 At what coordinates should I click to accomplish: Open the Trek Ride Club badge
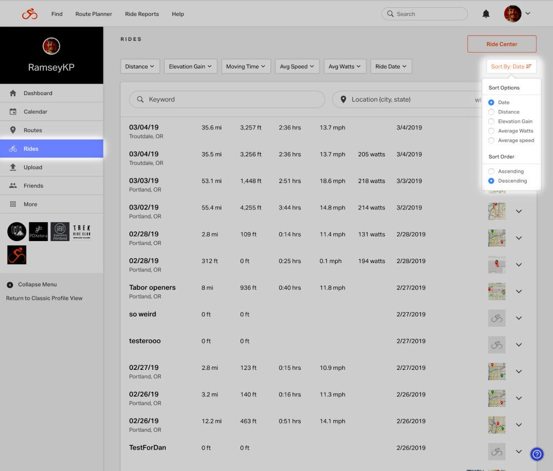tap(82, 232)
